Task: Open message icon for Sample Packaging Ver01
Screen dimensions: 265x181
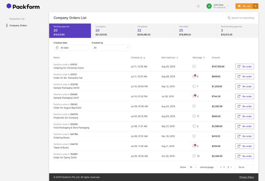Action: (194, 96)
